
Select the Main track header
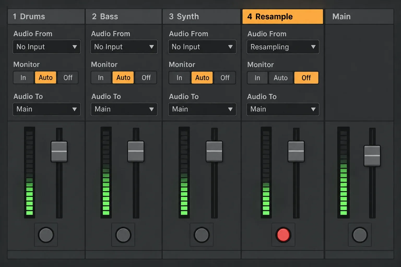359,16
